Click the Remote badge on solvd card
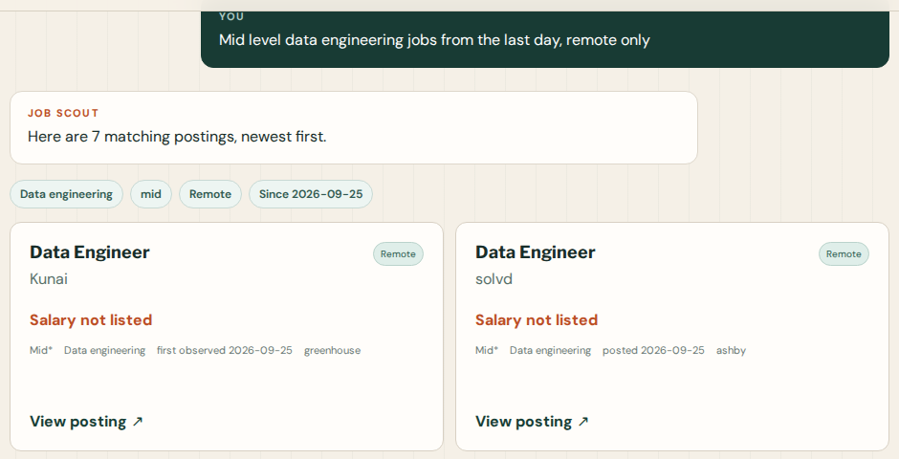 pyautogui.click(x=844, y=253)
